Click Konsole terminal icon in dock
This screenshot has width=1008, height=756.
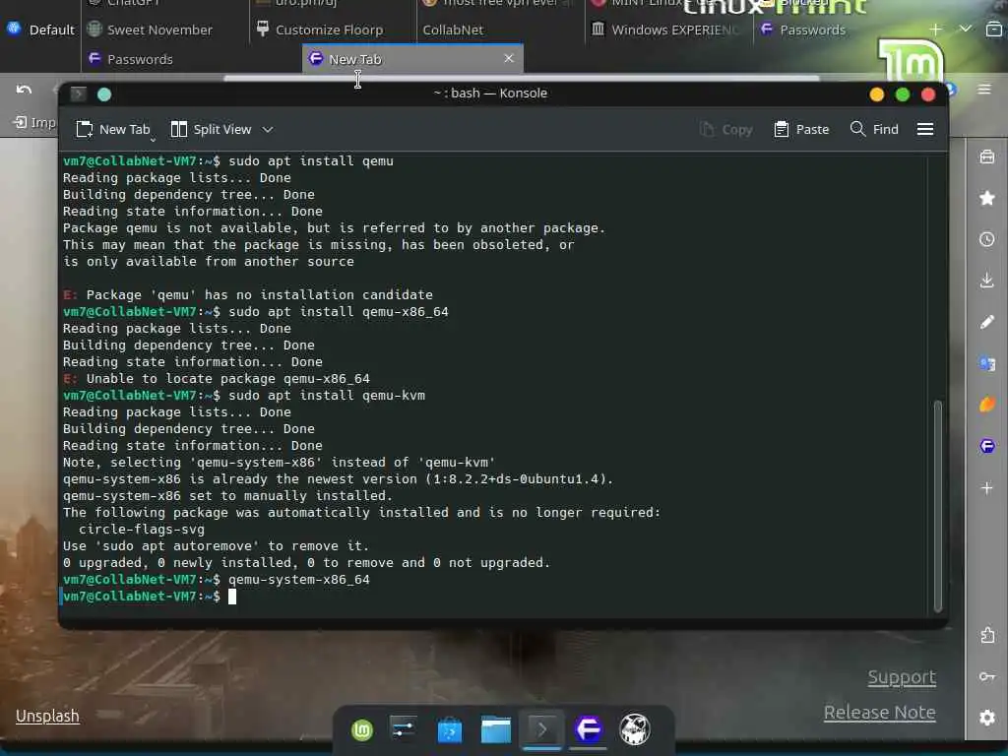tap(542, 729)
